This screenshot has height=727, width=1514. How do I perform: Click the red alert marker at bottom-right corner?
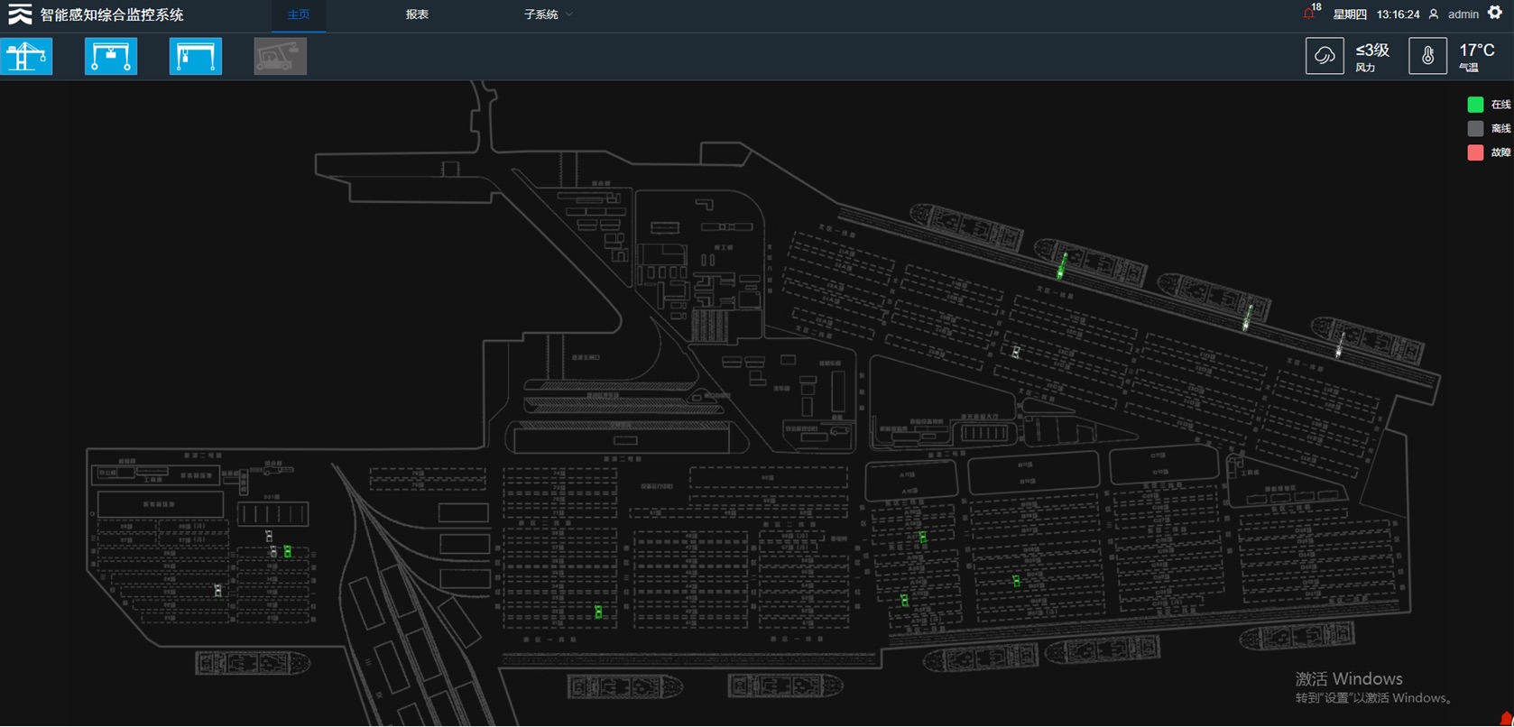click(x=1506, y=719)
